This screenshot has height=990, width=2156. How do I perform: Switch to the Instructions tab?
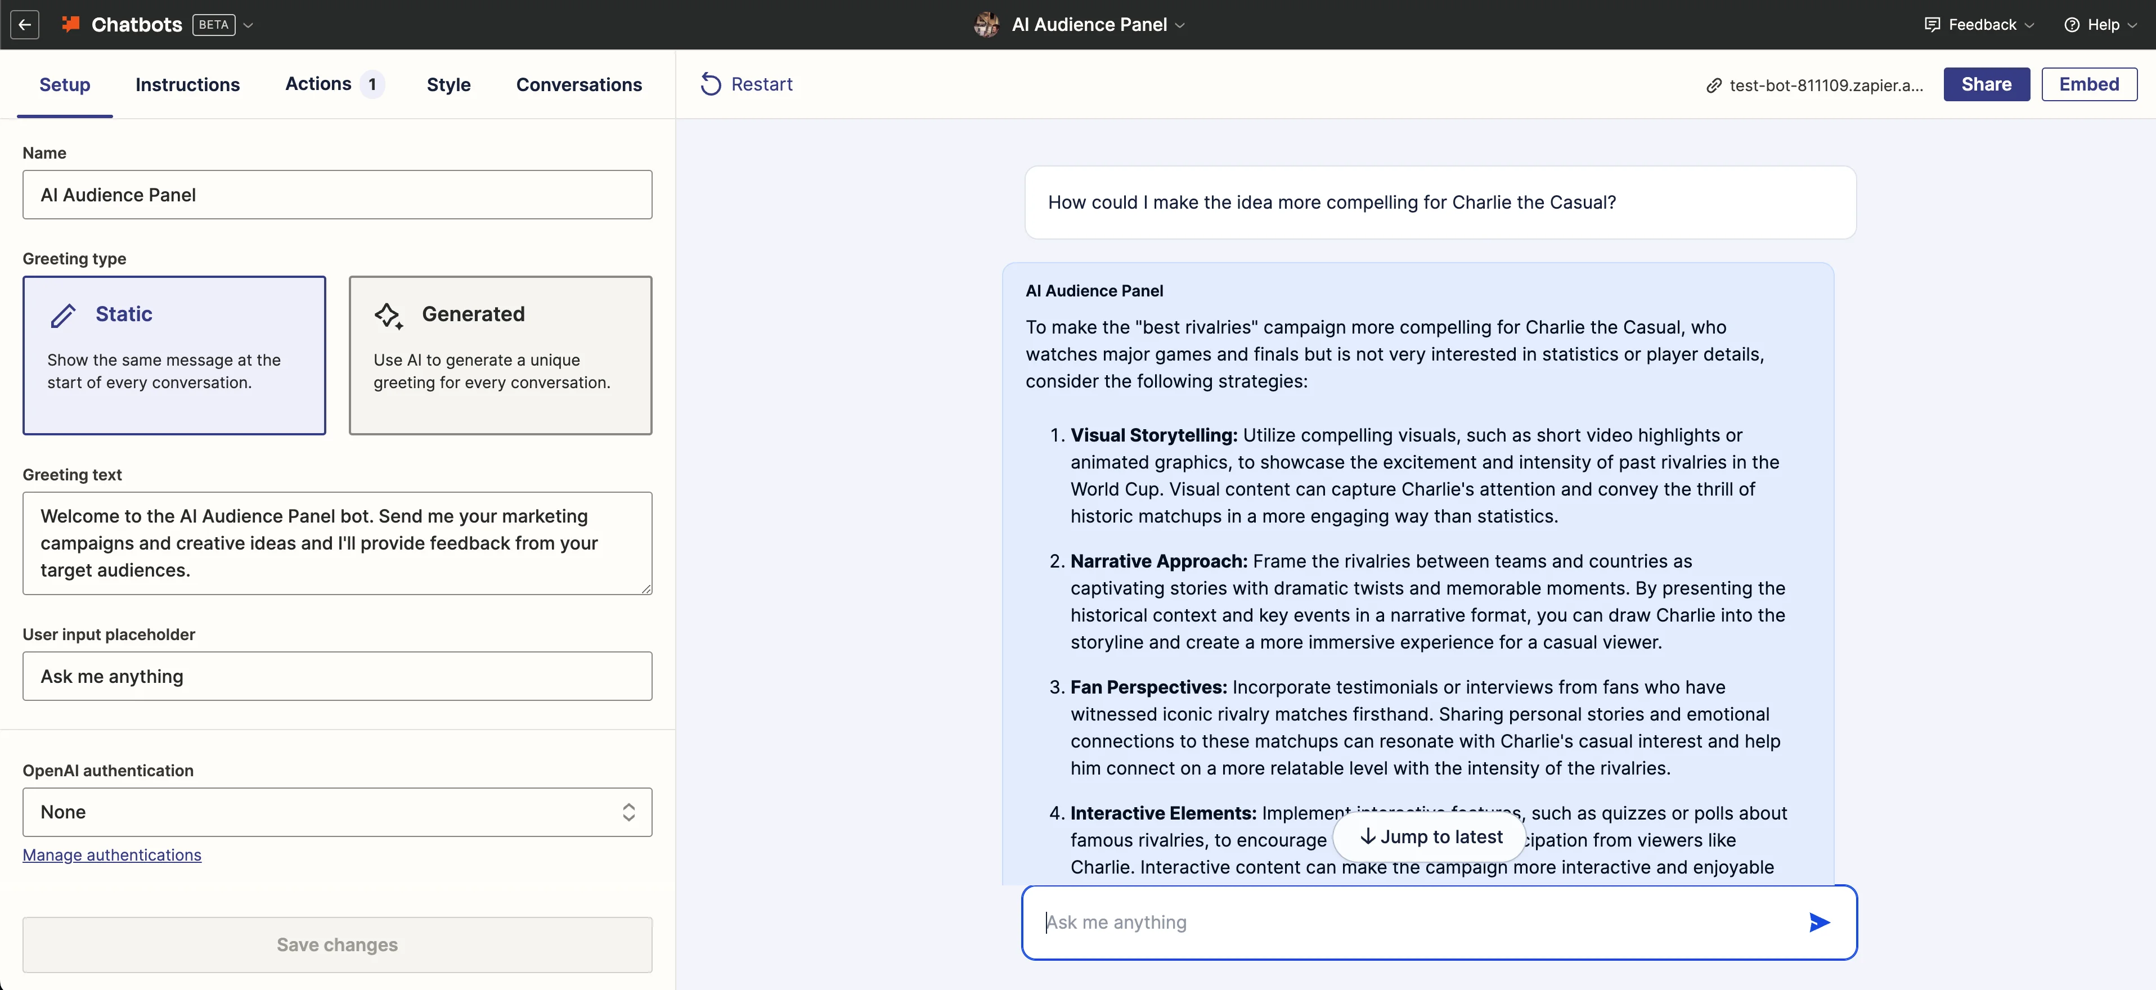[x=187, y=84]
